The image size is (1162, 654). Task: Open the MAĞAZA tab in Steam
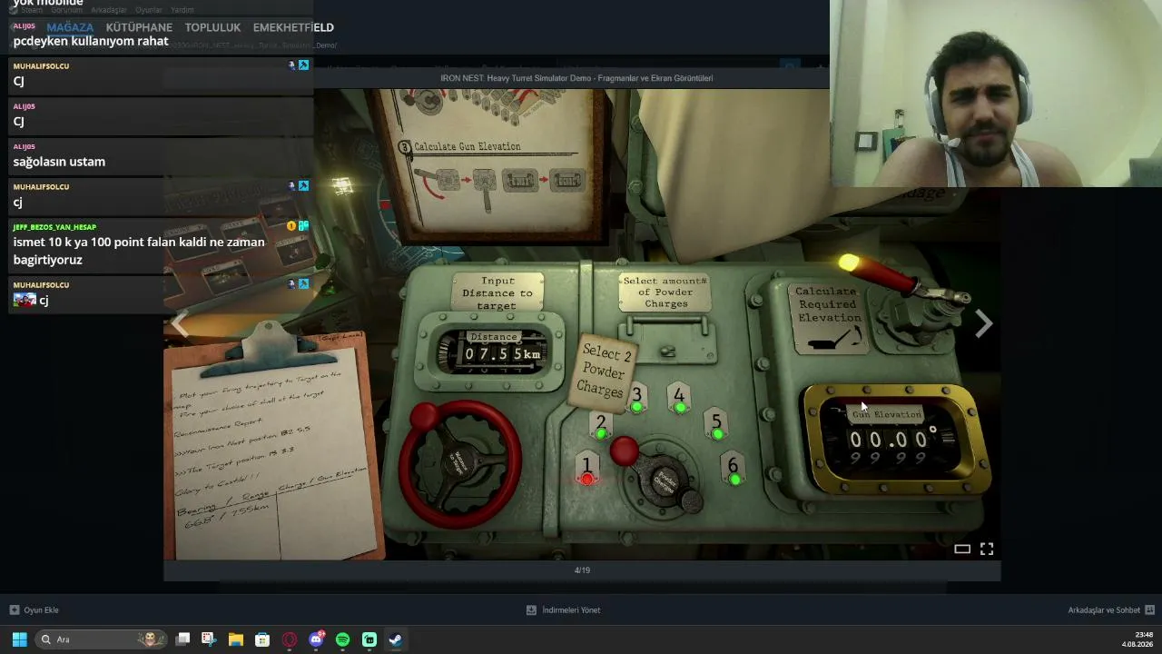click(70, 27)
